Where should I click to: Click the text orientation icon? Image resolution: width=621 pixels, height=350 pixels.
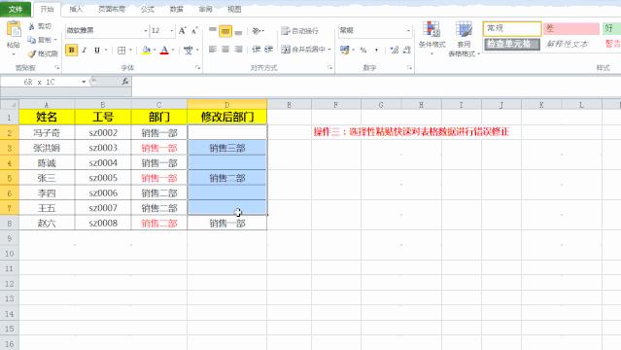257,30
